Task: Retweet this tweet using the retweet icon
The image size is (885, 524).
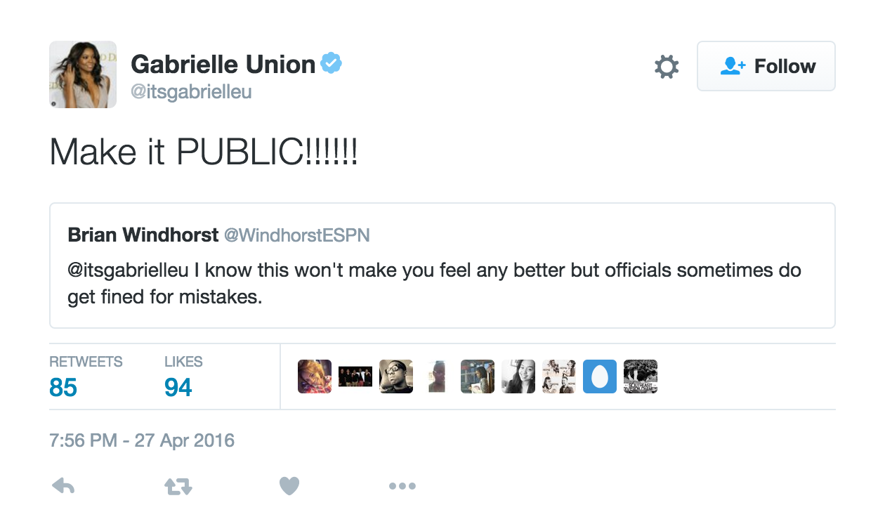Action: pos(178,486)
